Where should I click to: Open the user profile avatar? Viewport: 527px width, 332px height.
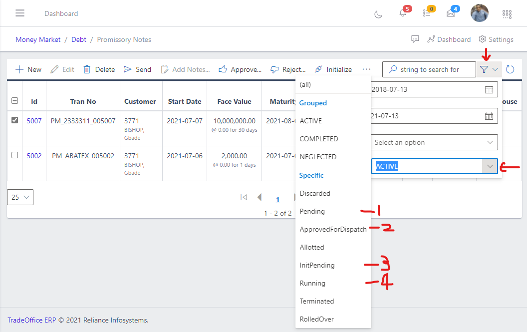point(479,13)
